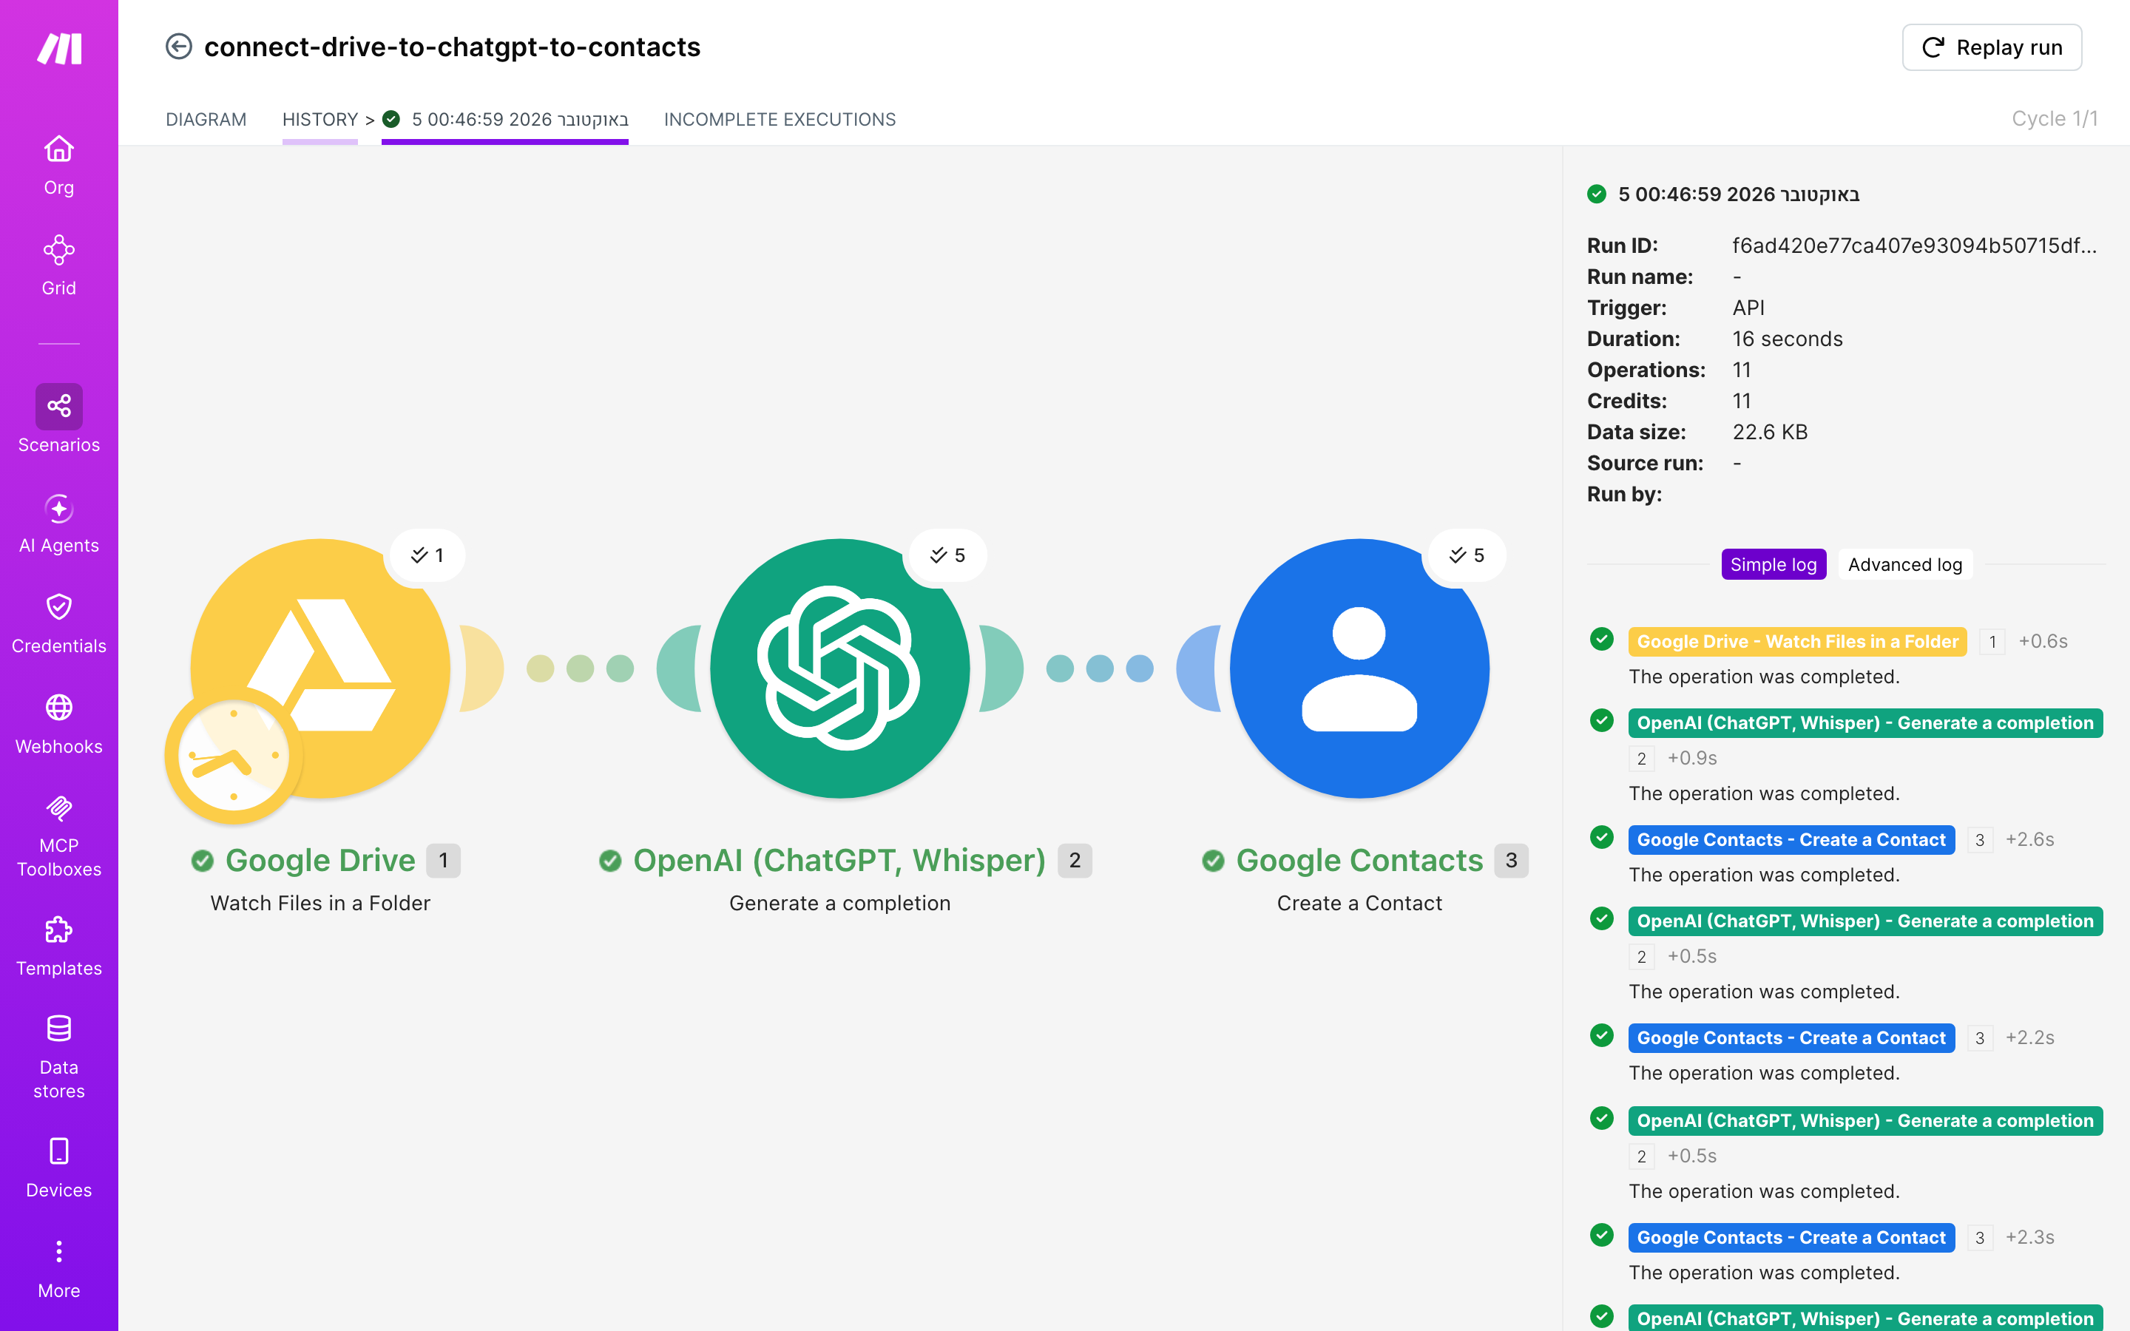Switch to the Advanced log view
The image size is (2130, 1331).
coord(1904,564)
